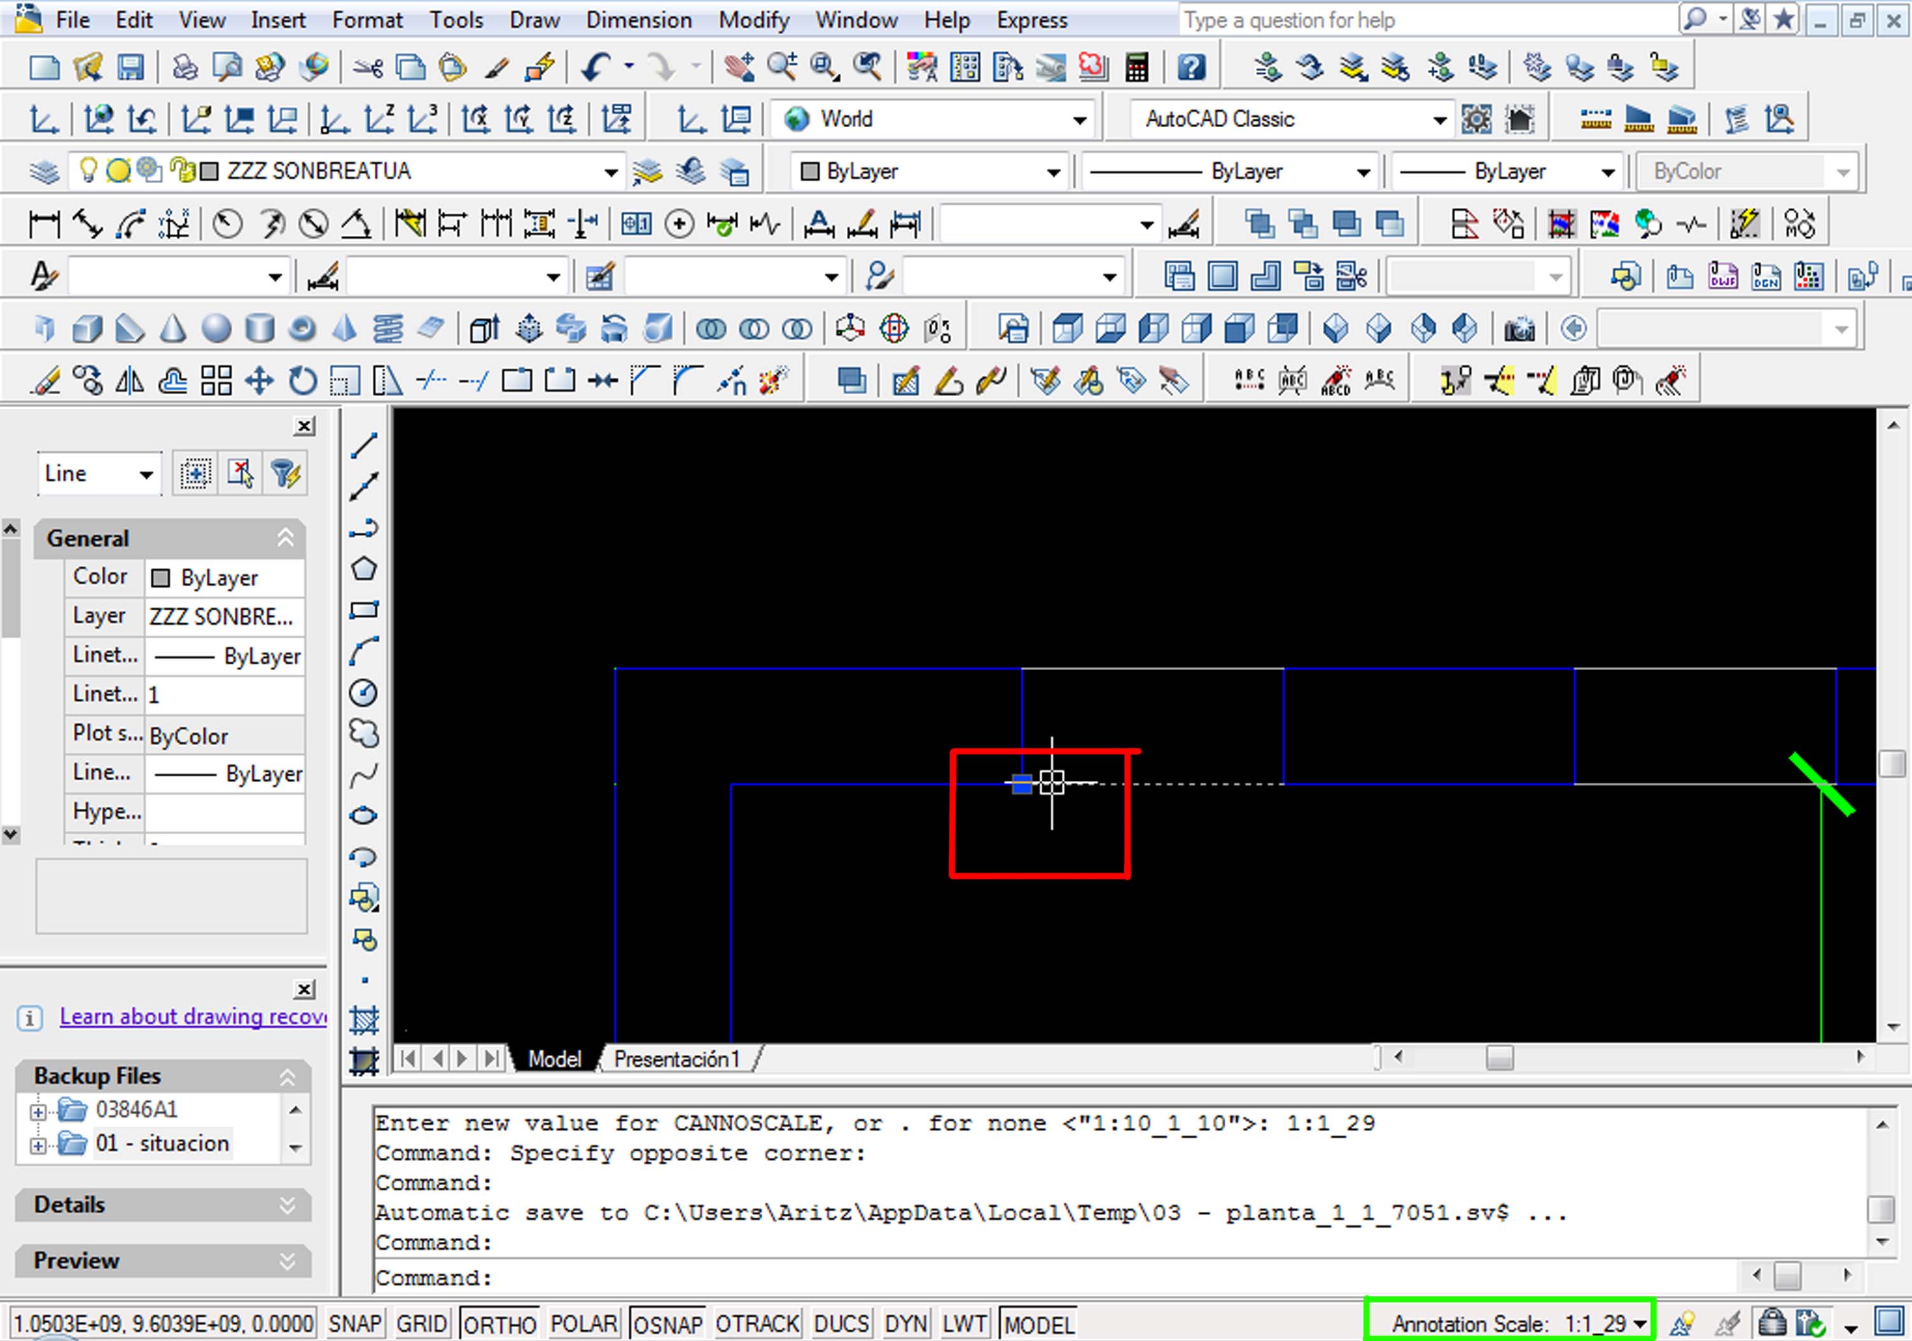Click the Save toolbar icon
The image size is (1912, 1341).
(x=130, y=67)
